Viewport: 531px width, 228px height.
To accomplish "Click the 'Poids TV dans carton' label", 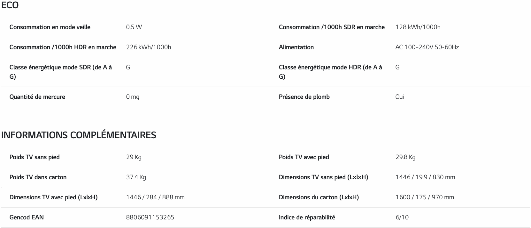I will click(38, 177).
